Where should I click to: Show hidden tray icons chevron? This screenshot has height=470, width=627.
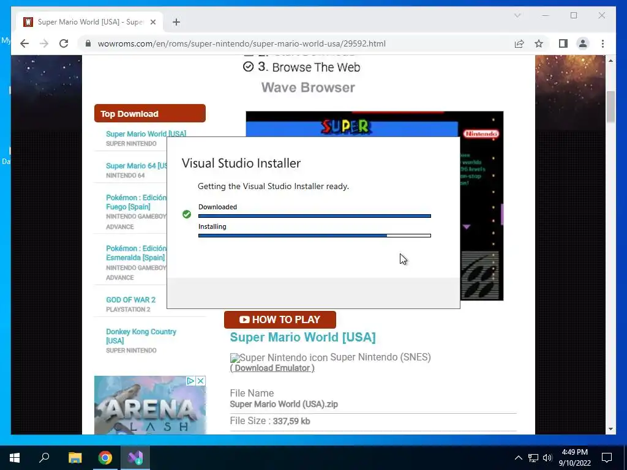(x=518, y=458)
